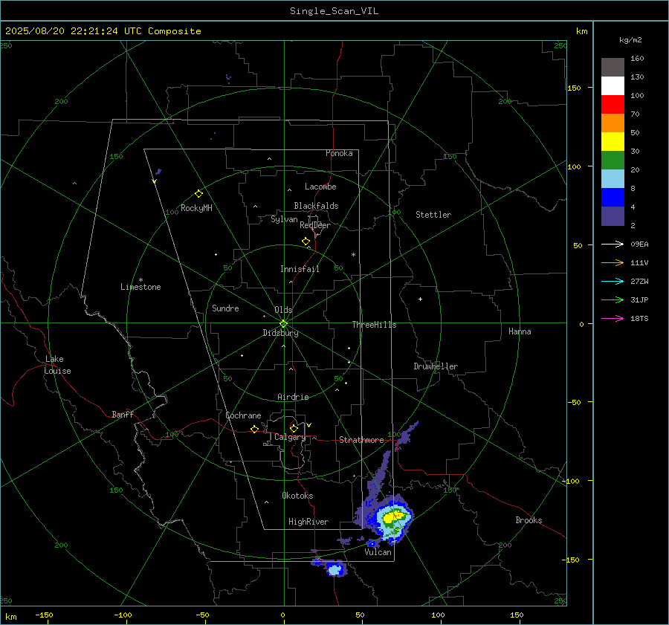The height and width of the screenshot is (625, 669).
Task: Click the Cochrane label
Action: pyautogui.click(x=243, y=415)
